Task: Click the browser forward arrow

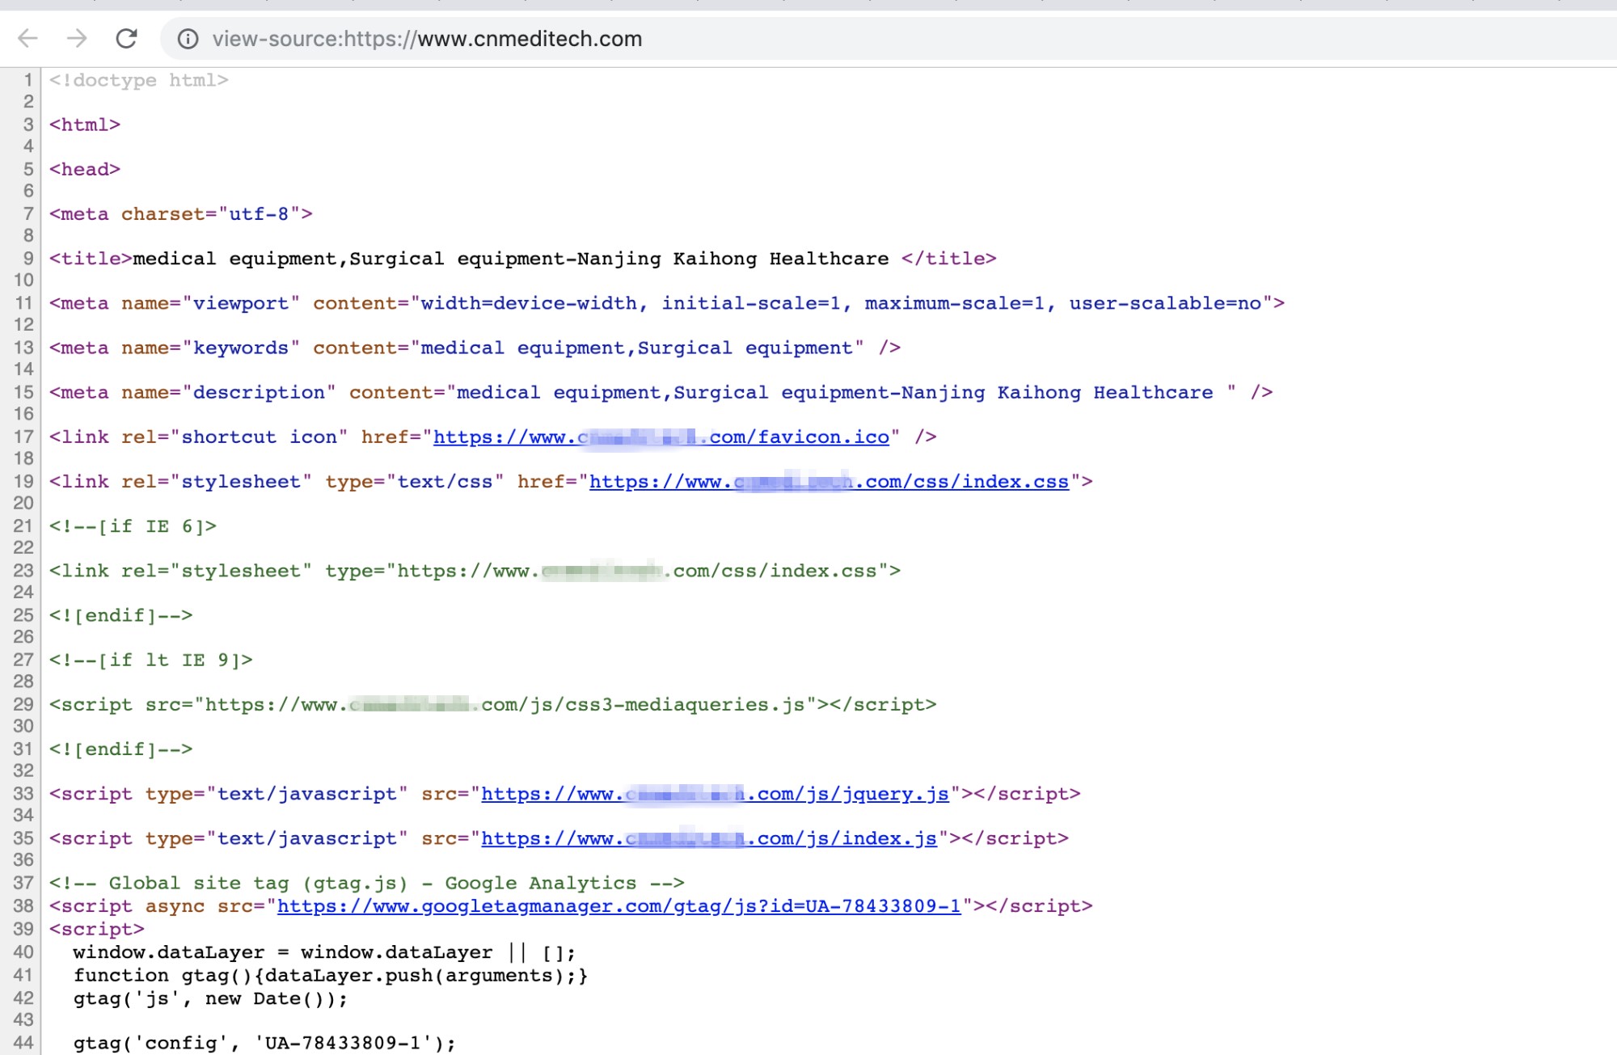Action: (77, 38)
